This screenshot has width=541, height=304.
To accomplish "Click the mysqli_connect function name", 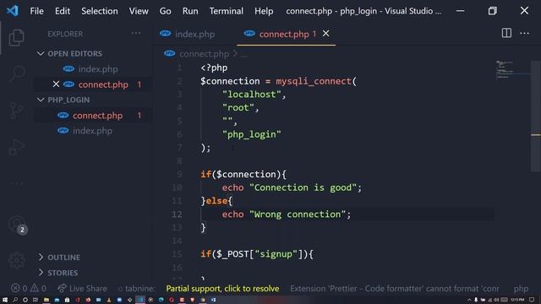I will [314, 81].
